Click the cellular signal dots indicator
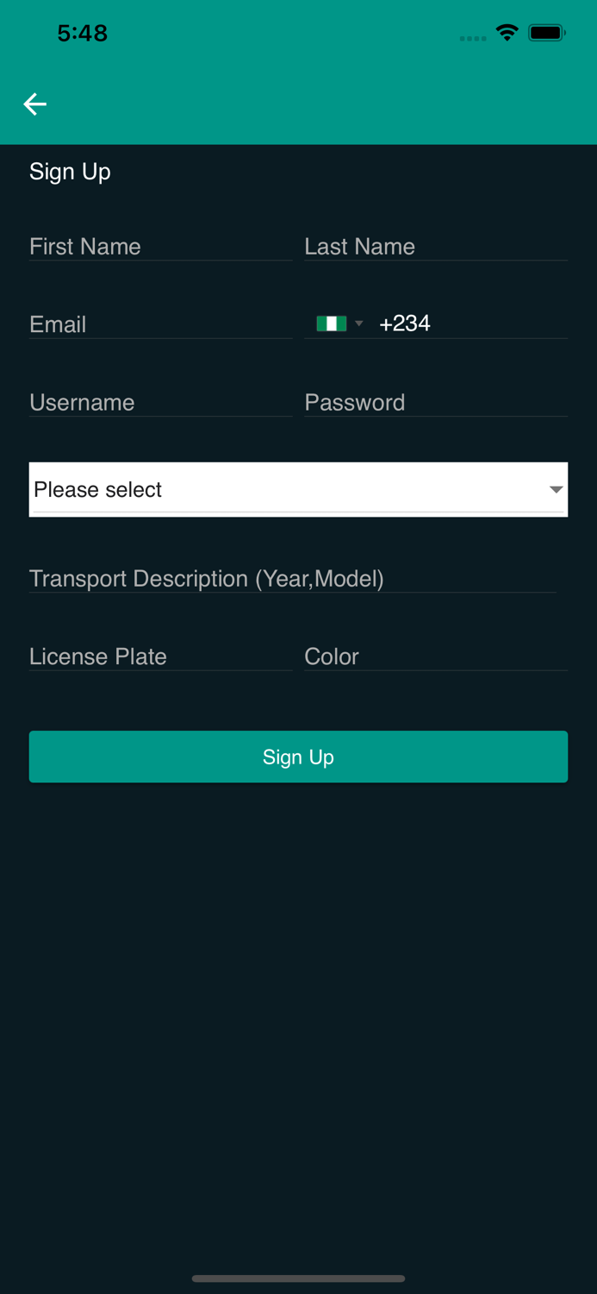Screen dimensions: 597x1294 473,38
